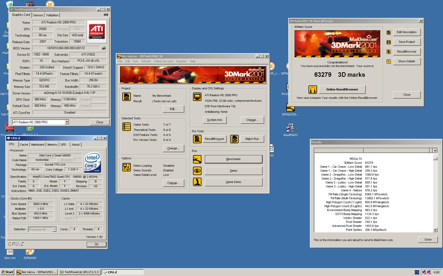This screenshot has width=443, height=276.
Task: Click the Windows Start button
Action: tap(7, 272)
